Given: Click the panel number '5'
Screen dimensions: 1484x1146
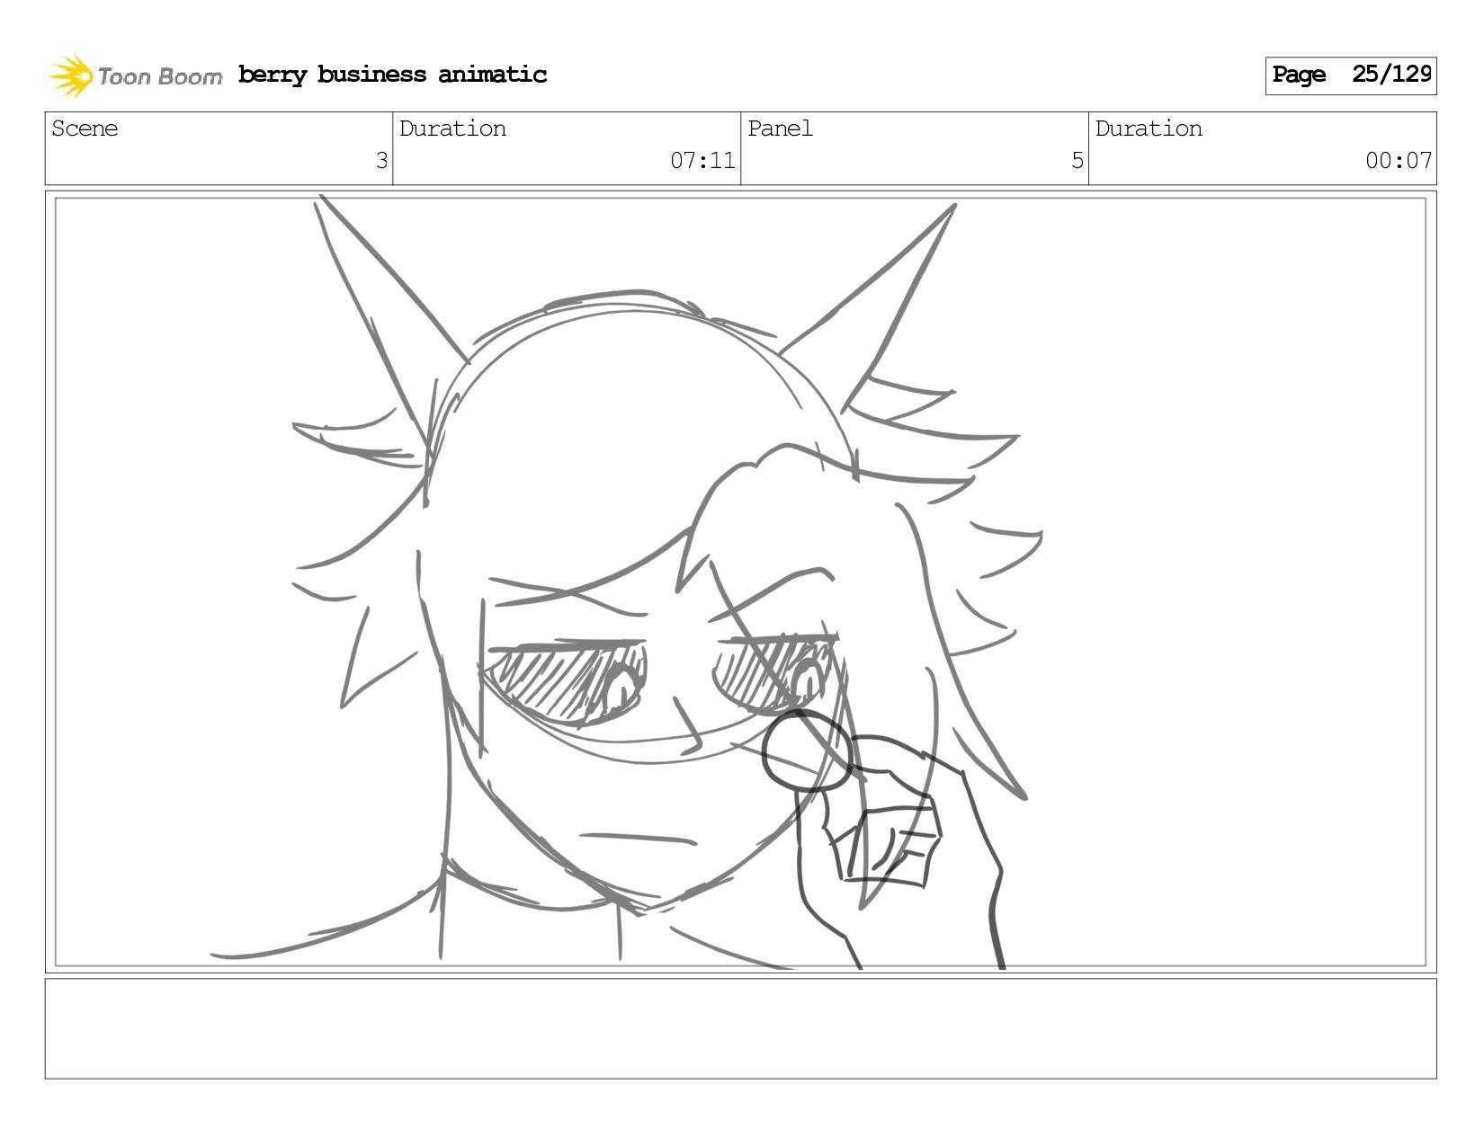Looking at the screenshot, I should [1077, 161].
